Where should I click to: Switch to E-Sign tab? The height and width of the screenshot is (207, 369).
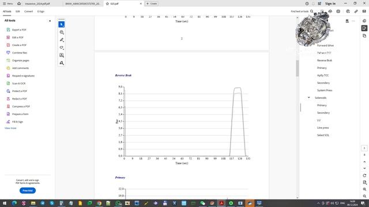pos(41,11)
